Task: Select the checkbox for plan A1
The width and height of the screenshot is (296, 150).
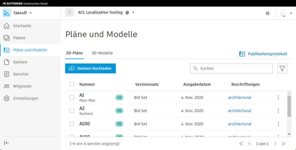Action: 72,97
